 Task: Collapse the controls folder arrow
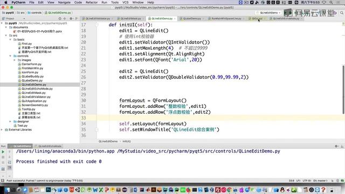(10, 56)
